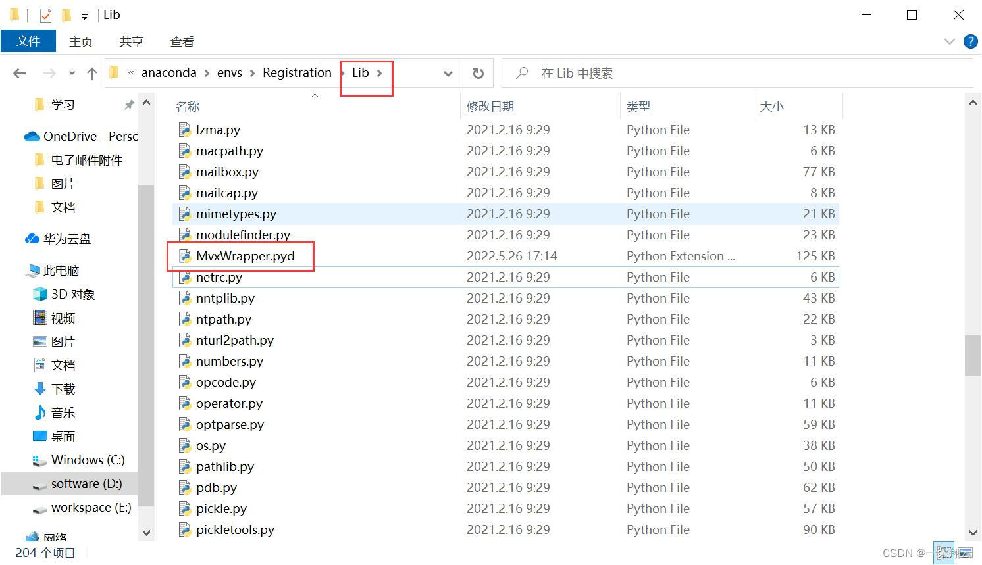Sort by the 名称 column header
Viewport: 982px width, 565px height.
point(188,106)
